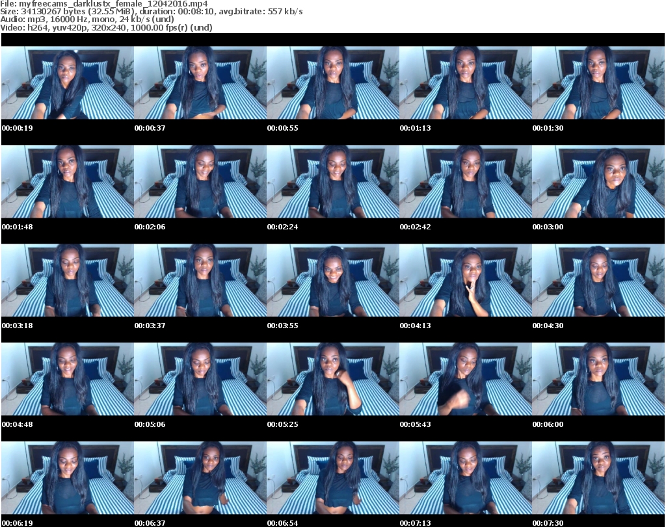666x527 pixels.
Task: Click the thumbnail at timestamp 00:05:43
Action: click(x=466, y=379)
